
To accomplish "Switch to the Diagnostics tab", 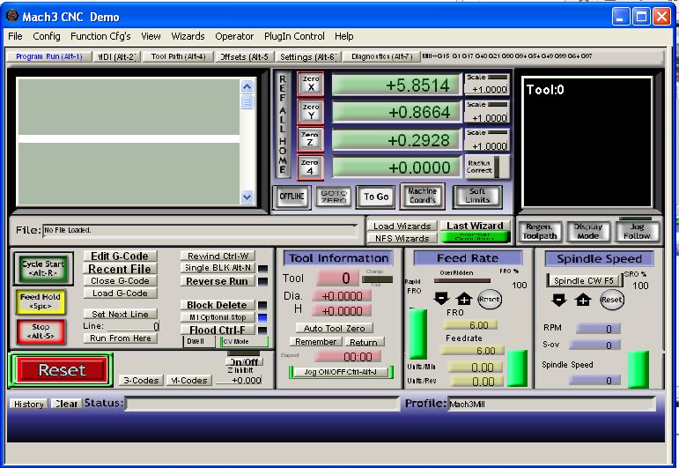I will [x=381, y=56].
